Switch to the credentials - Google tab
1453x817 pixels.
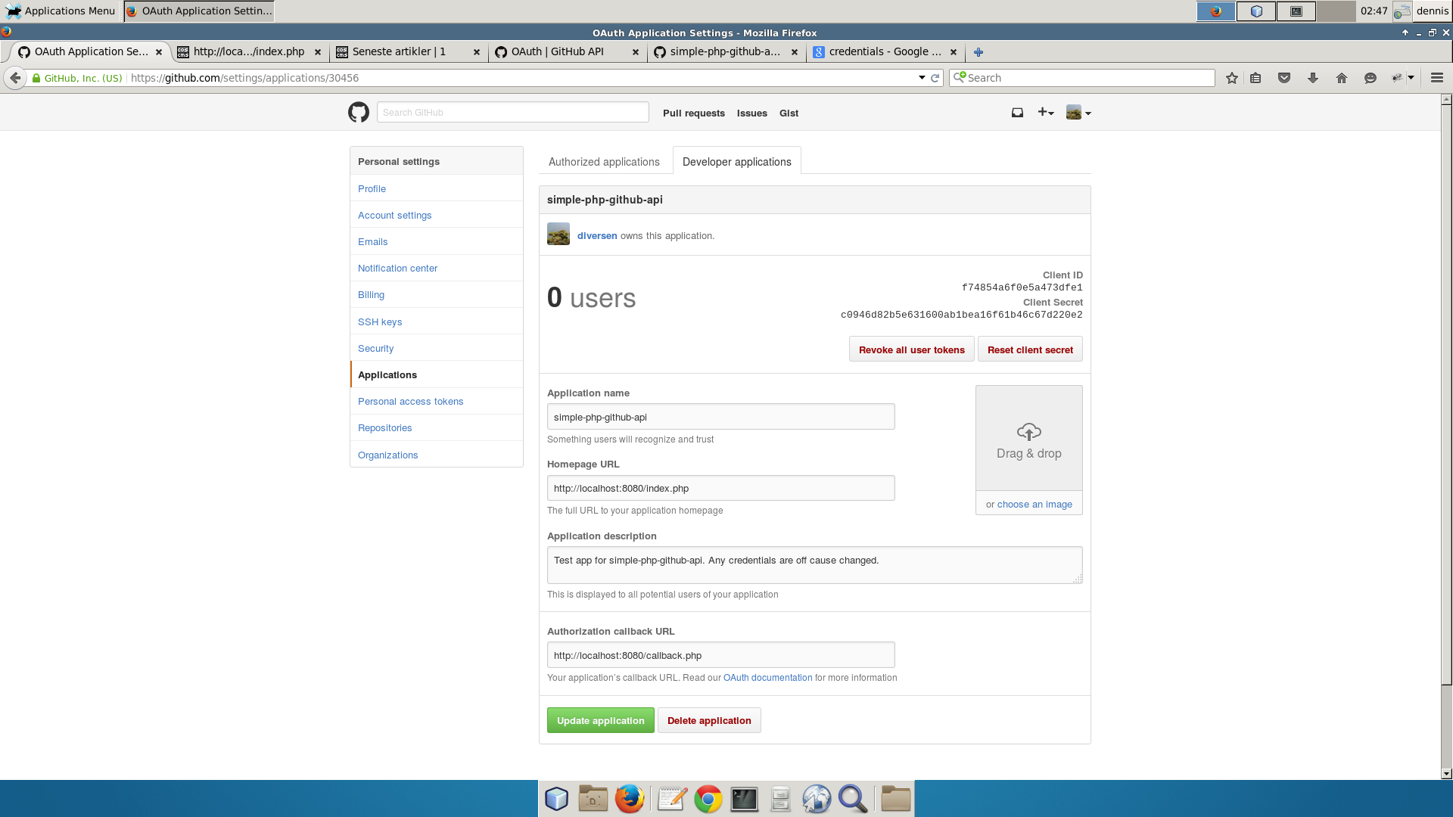coord(885,52)
